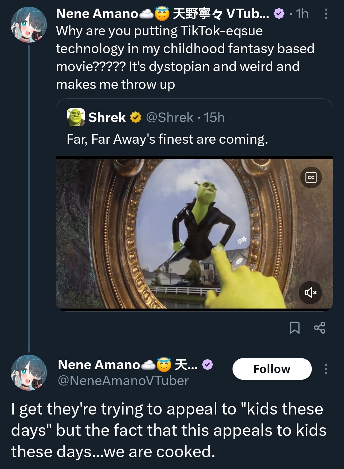Screen dimensions: 344x469
Task: Open the quoted tweet "Far, Far Away's finest are coming."
Action: click(x=167, y=139)
